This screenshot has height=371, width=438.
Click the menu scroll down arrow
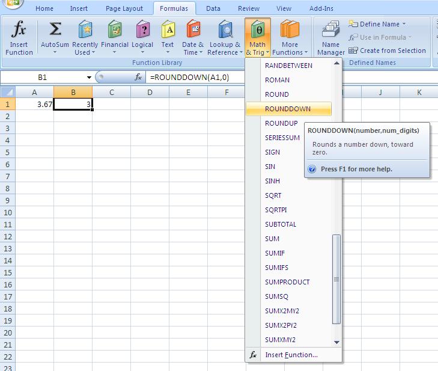336,342
